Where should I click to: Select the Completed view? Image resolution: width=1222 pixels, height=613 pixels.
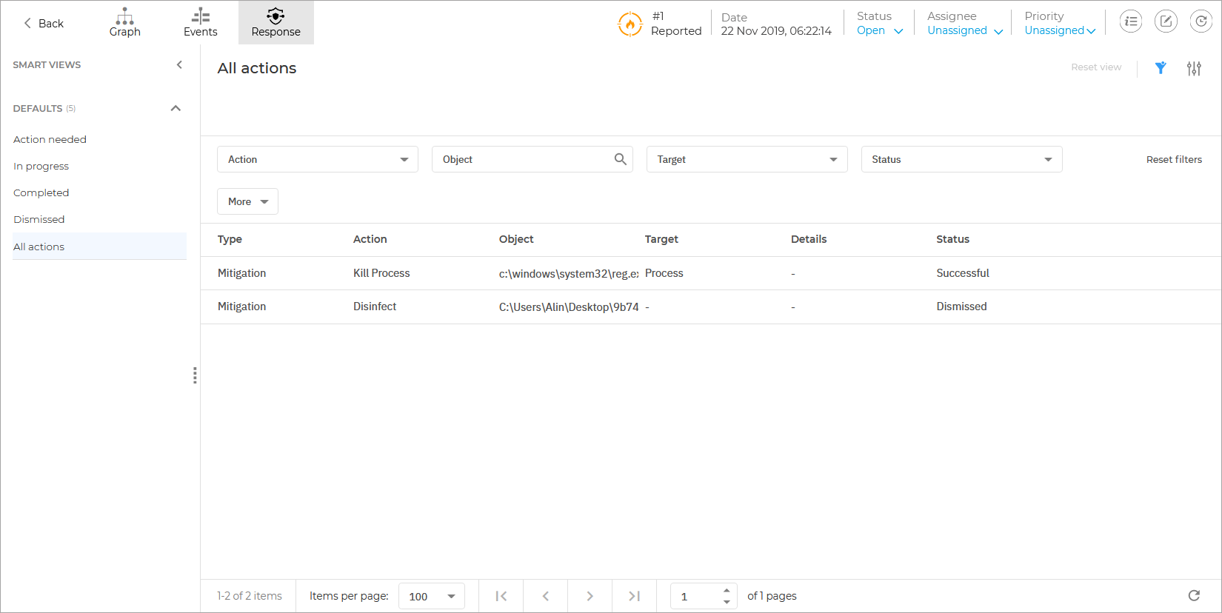pyautogui.click(x=41, y=192)
